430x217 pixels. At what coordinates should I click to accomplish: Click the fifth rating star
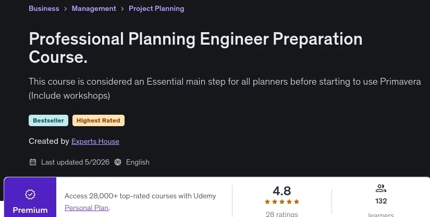point(297,202)
